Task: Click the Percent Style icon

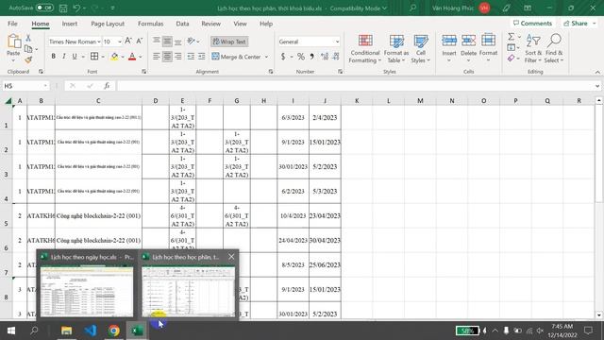Action: [x=300, y=57]
